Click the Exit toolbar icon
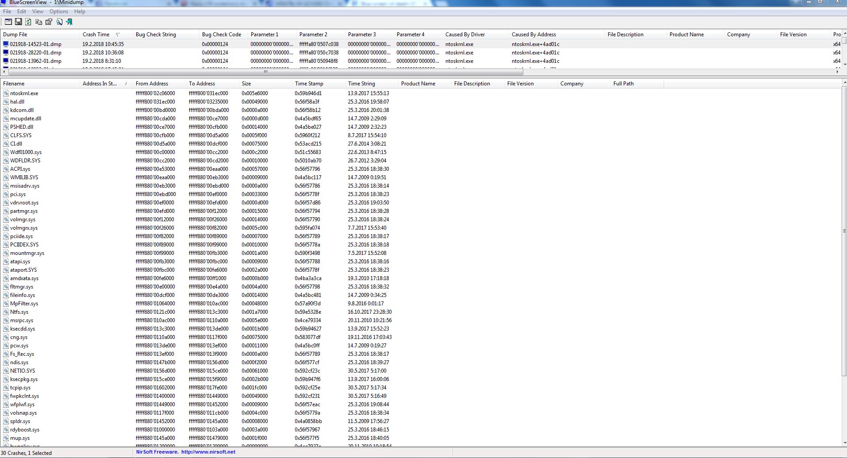847x458 pixels. pos(69,22)
